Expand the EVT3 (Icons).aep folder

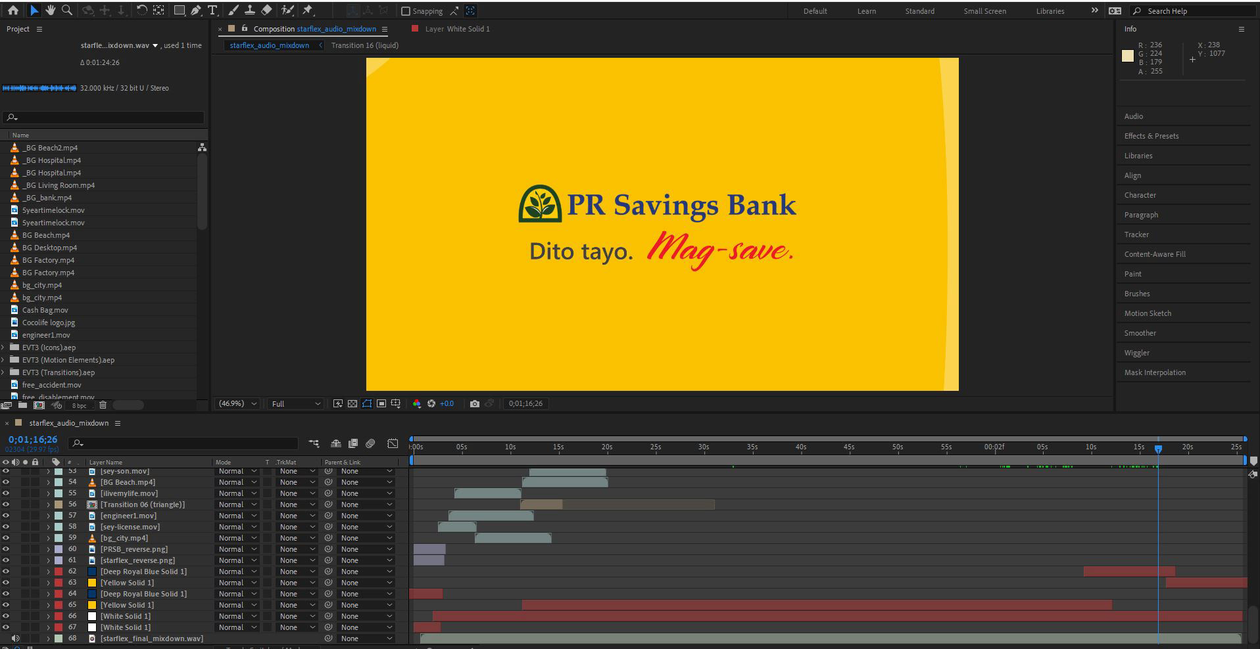click(x=3, y=347)
